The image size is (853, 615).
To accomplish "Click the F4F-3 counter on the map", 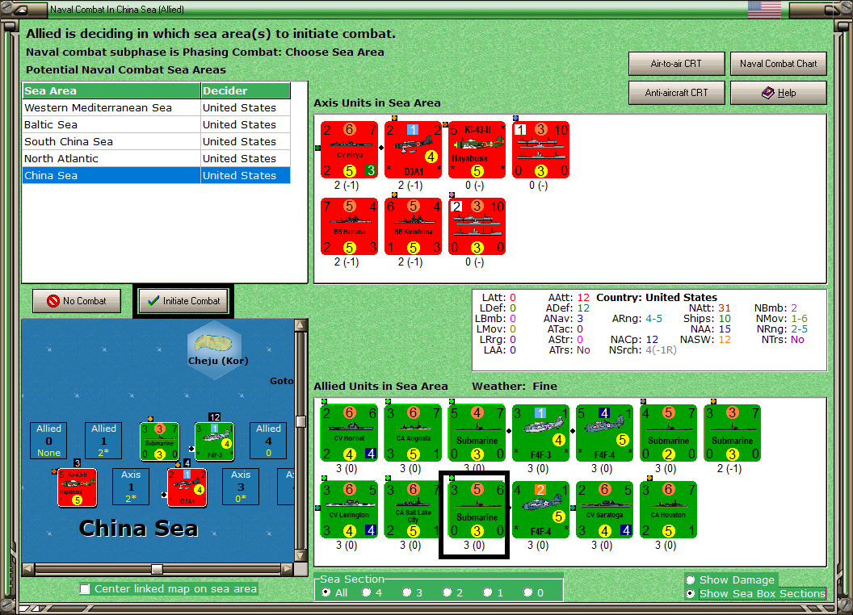I will [214, 441].
